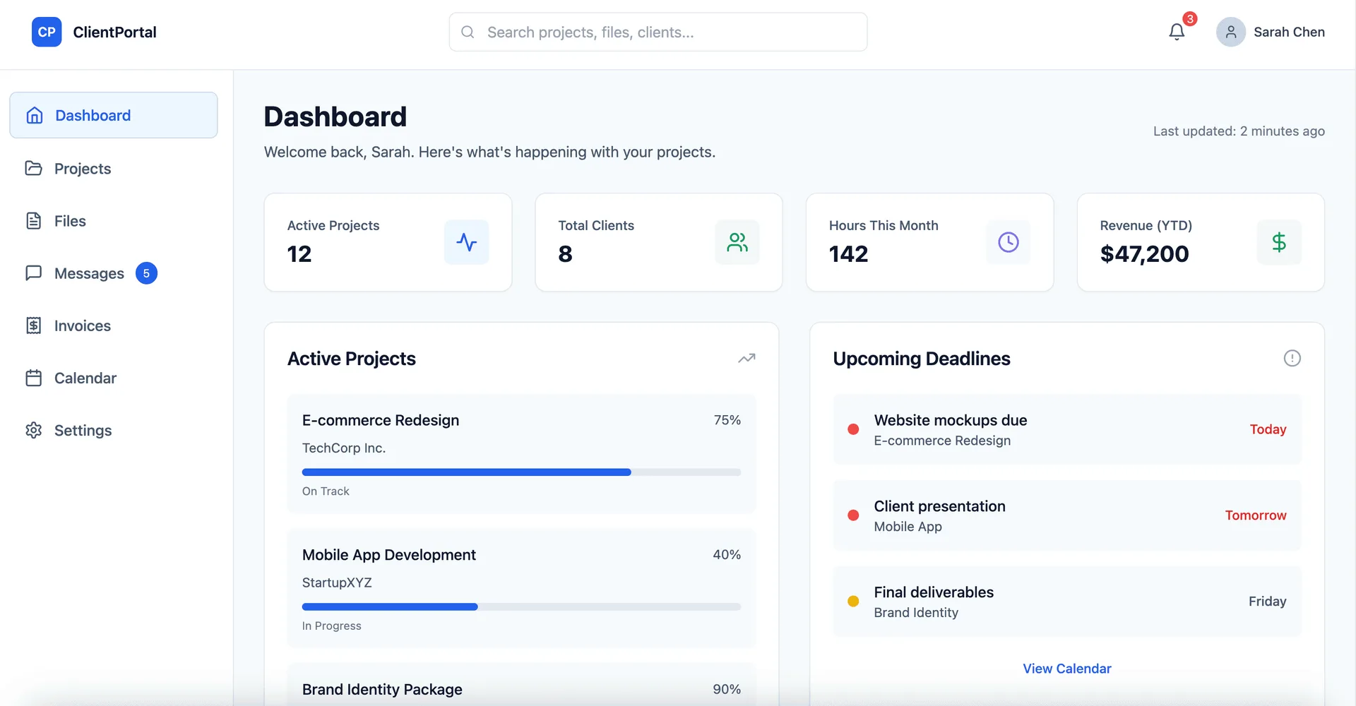Click the "TechCorp Inc." client name
This screenshot has height=706, width=1356.
click(344, 448)
